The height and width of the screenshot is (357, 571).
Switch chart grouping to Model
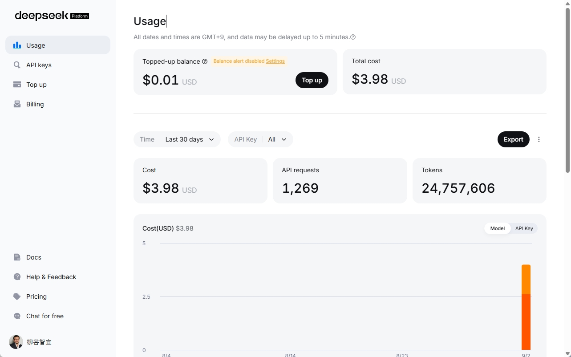[497, 228]
